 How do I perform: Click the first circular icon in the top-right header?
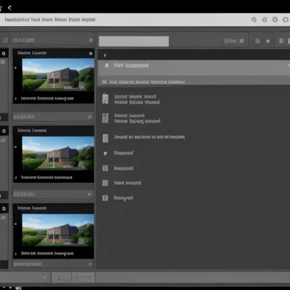[x=254, y=20]
